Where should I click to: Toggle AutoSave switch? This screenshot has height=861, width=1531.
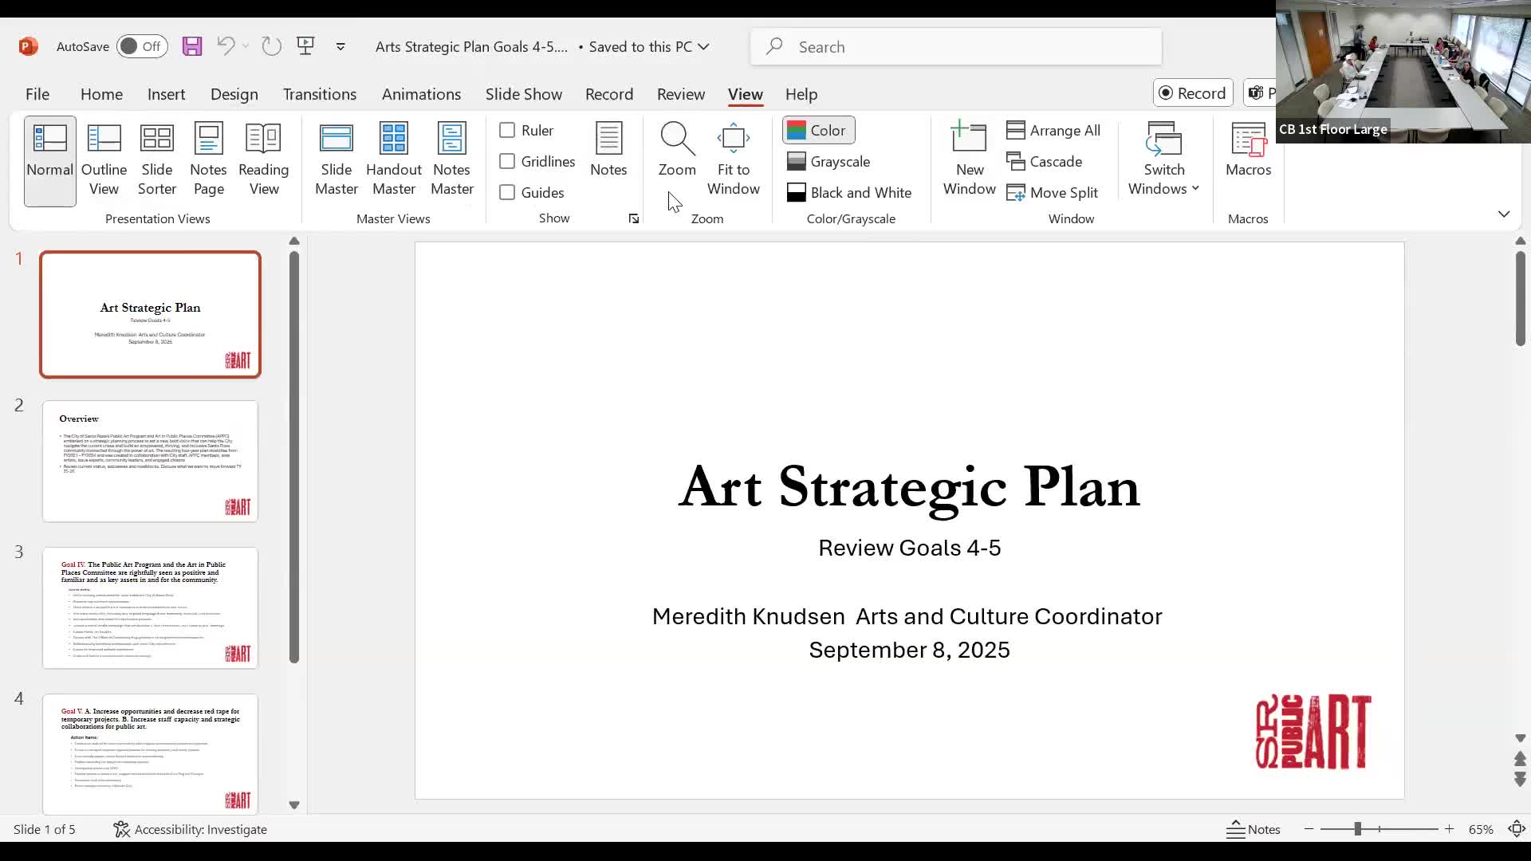[141, 46]
